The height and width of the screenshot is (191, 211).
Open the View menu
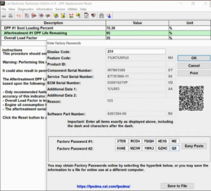(12, 9)
